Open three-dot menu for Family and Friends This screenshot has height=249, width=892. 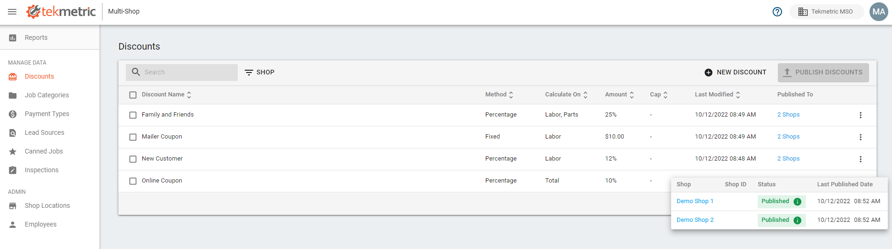click(x=860, y=115)
